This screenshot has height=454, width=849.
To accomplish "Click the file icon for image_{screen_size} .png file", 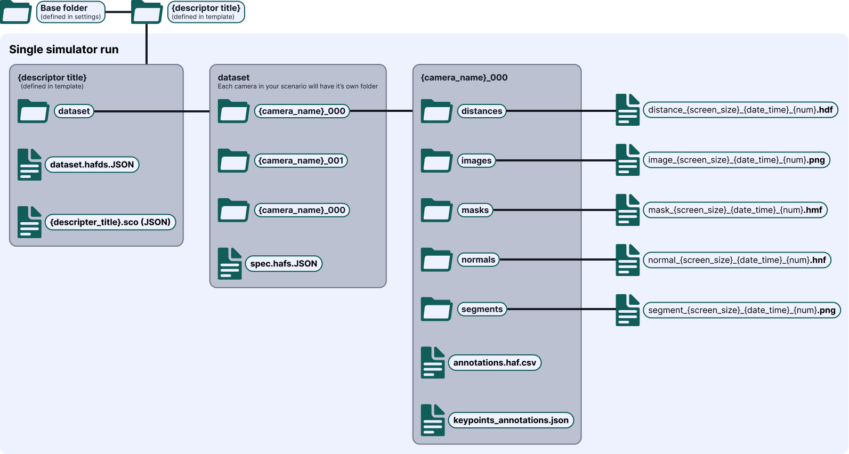I will pyautogui.click(x=628, y=160).
